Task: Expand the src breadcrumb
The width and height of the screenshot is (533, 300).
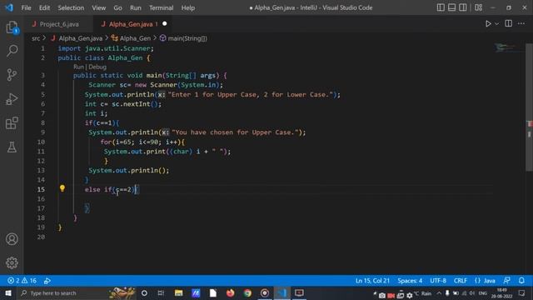Action: (x=36, y=38)
